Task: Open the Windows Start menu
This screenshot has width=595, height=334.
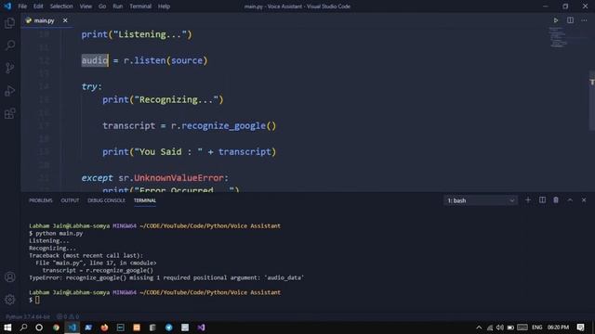Action: click(x=7, y=328)
